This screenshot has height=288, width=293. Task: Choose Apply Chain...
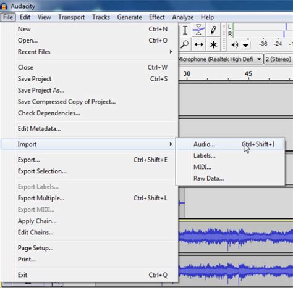click(x=90, y=221)
